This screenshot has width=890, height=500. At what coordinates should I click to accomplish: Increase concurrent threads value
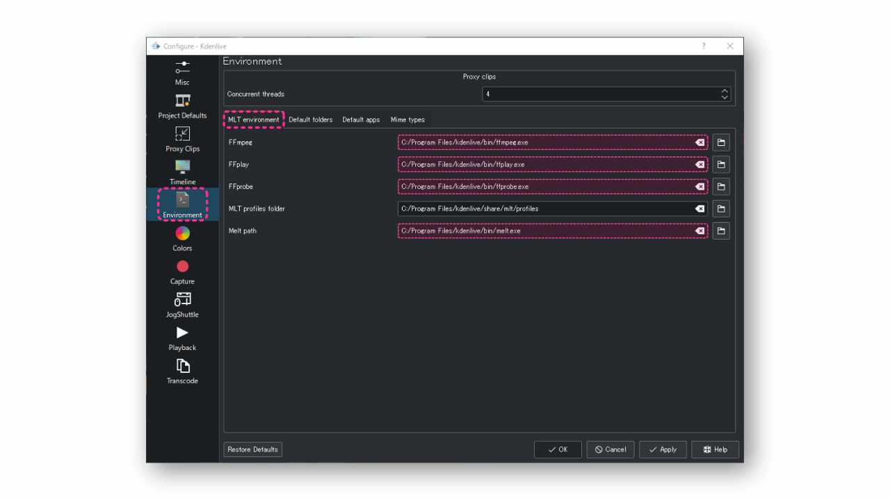coord(725,90)
